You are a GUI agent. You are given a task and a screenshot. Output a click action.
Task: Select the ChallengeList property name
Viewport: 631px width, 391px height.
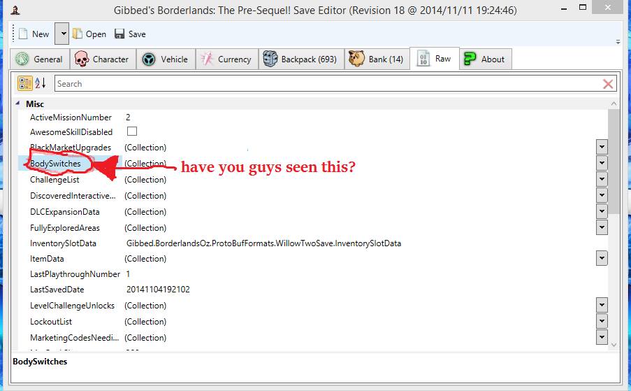click(x=55, y=180)
